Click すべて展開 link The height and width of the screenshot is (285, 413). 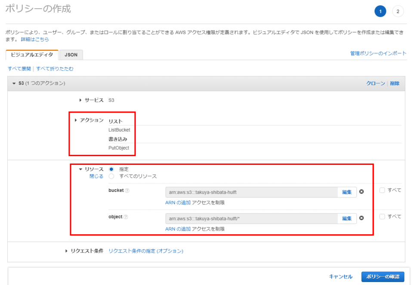[19, 69]
